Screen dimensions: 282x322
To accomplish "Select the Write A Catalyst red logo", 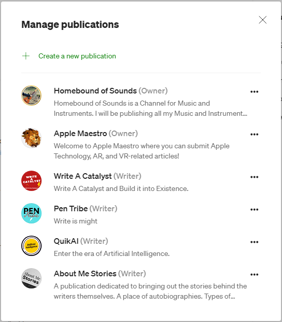I will coord(31,181).
